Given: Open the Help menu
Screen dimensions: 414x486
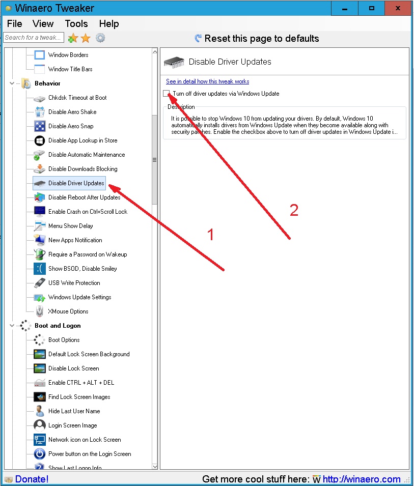Looking at the screenshot, I should (x=109, y=24).
